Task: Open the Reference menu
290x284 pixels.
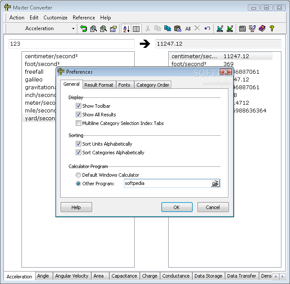Action: click(x=84, y=18)
